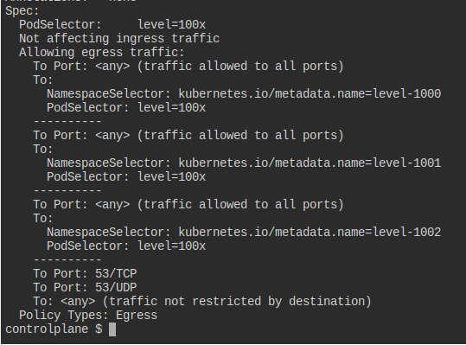The height and width of the screenshot is (345, 466).
Task: Click the To: label above level-1000 selector
Action: click(x=43, y=80)
